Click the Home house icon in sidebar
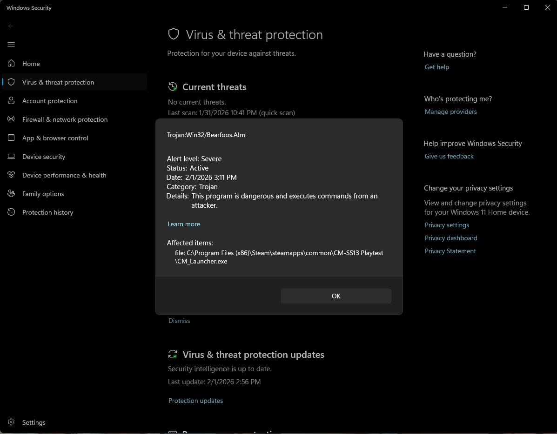Viewport: 557px width, 434px height. click(x=12, y=64)
